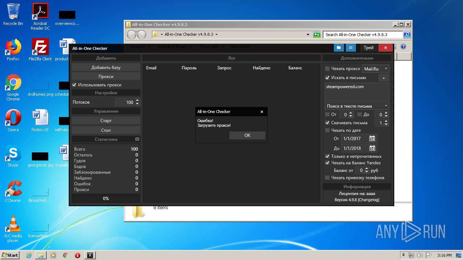Uncheck Использовать прокси checkbox
This screenshot has width=463, height=260.
pos(75,85)
